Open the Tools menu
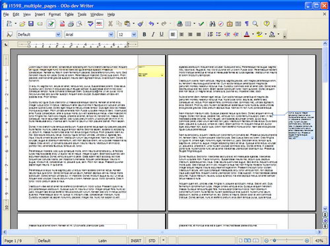330x246 pixels. pos(82,15)
